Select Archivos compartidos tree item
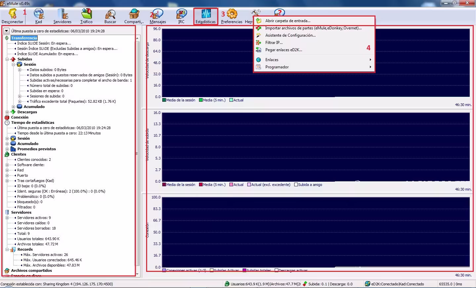476x288 pixels. tap(31, 270)
